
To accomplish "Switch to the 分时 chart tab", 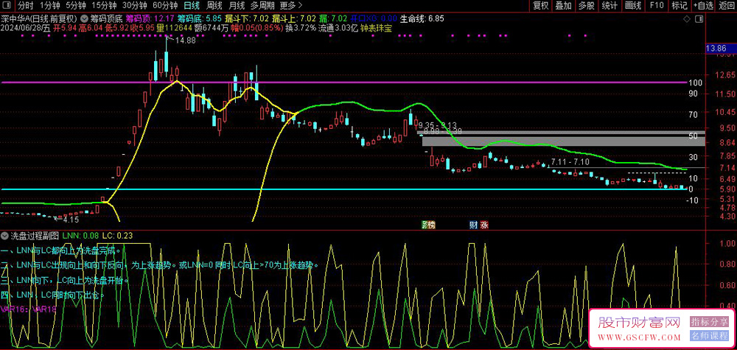I will pyautogui.click(x=25, y=6).
